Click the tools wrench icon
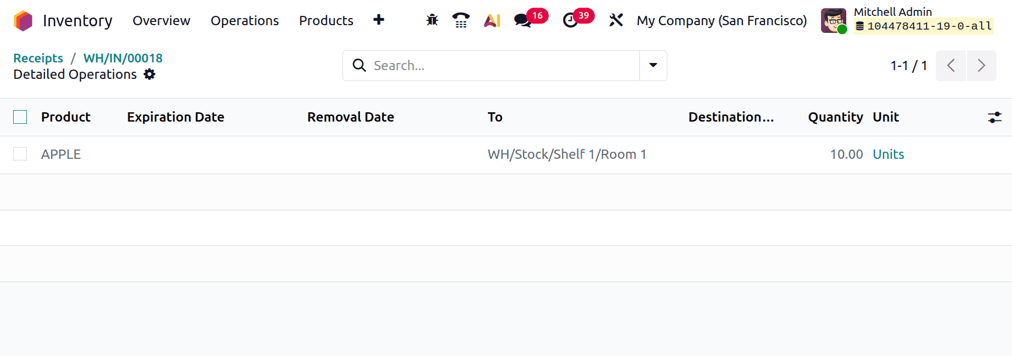Viewport: 1012px width, 356px height. pos(616,20)
